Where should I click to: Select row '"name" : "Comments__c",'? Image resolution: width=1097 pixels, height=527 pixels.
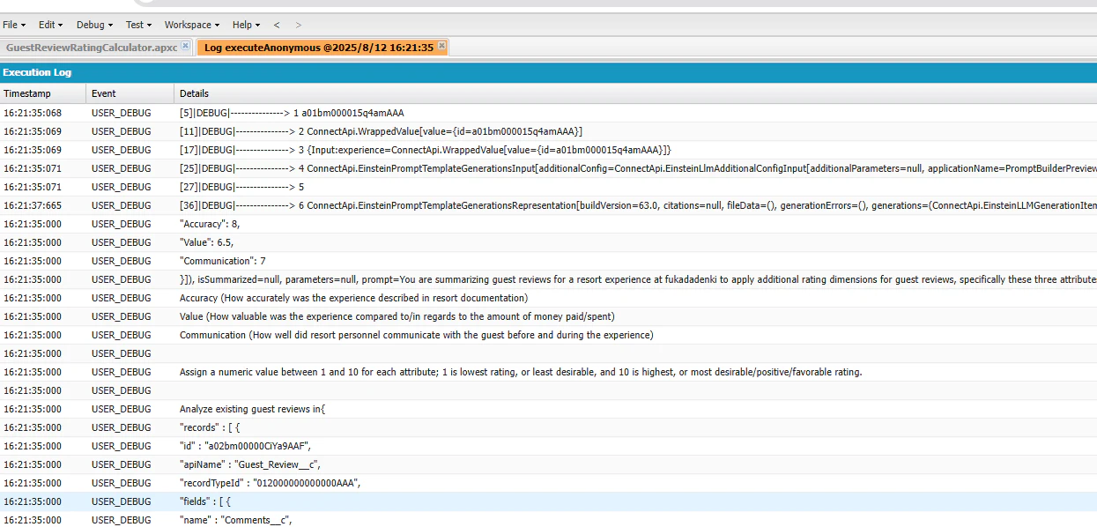tap(548, 519)
